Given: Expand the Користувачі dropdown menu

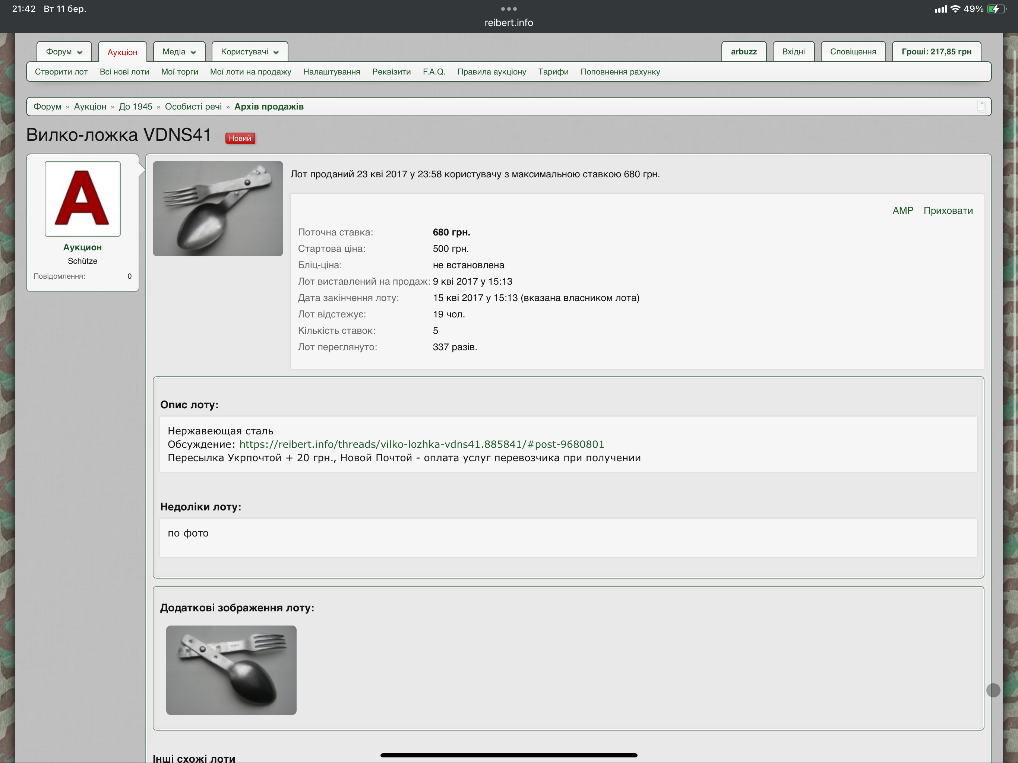Looking at the screenshot, I should coord(249,51).
